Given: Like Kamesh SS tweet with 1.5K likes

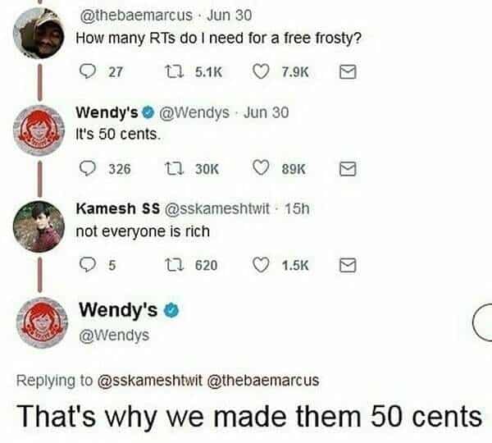Looking at the screenshot, I should point(261,265).
